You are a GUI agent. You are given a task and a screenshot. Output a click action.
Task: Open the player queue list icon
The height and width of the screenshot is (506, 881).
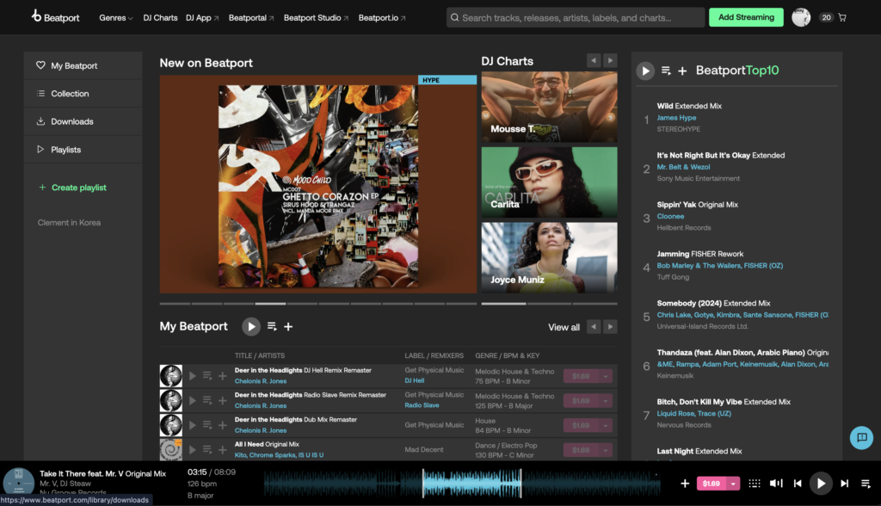pos(866,484)
